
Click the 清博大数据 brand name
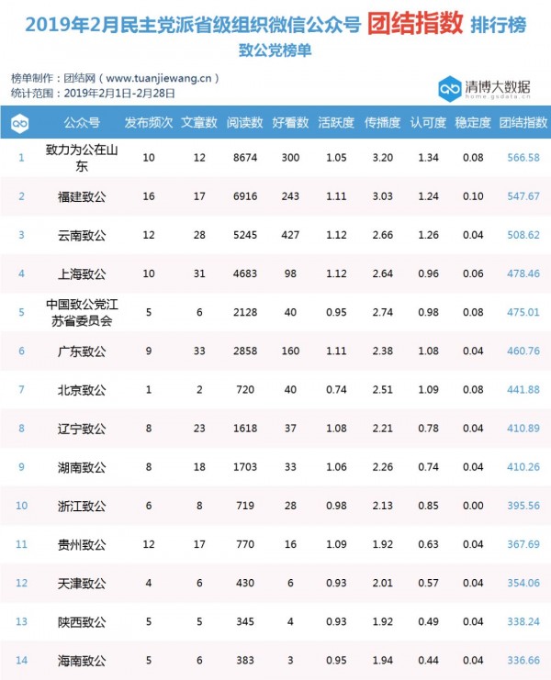click(x=498, y=87)
